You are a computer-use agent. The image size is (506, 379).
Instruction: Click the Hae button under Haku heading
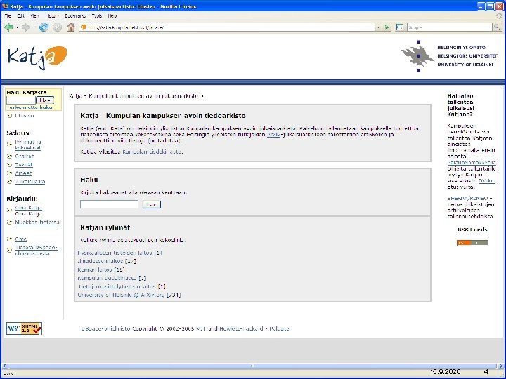151,204
